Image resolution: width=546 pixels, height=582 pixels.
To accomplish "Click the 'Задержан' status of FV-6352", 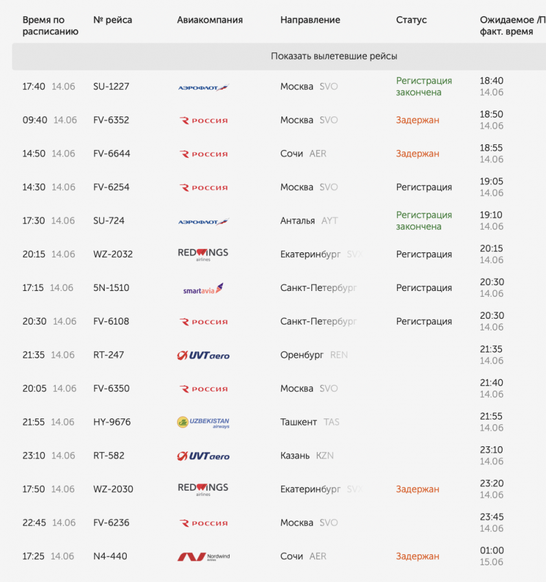I will coord(417,120).
